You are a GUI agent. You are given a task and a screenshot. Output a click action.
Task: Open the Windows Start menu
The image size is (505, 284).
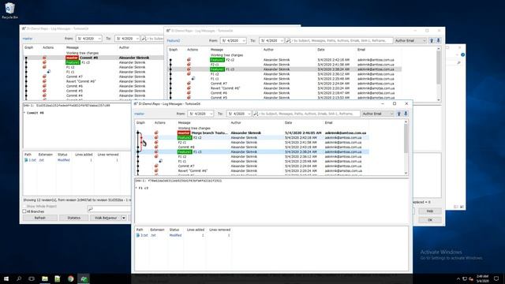[6, 278]
